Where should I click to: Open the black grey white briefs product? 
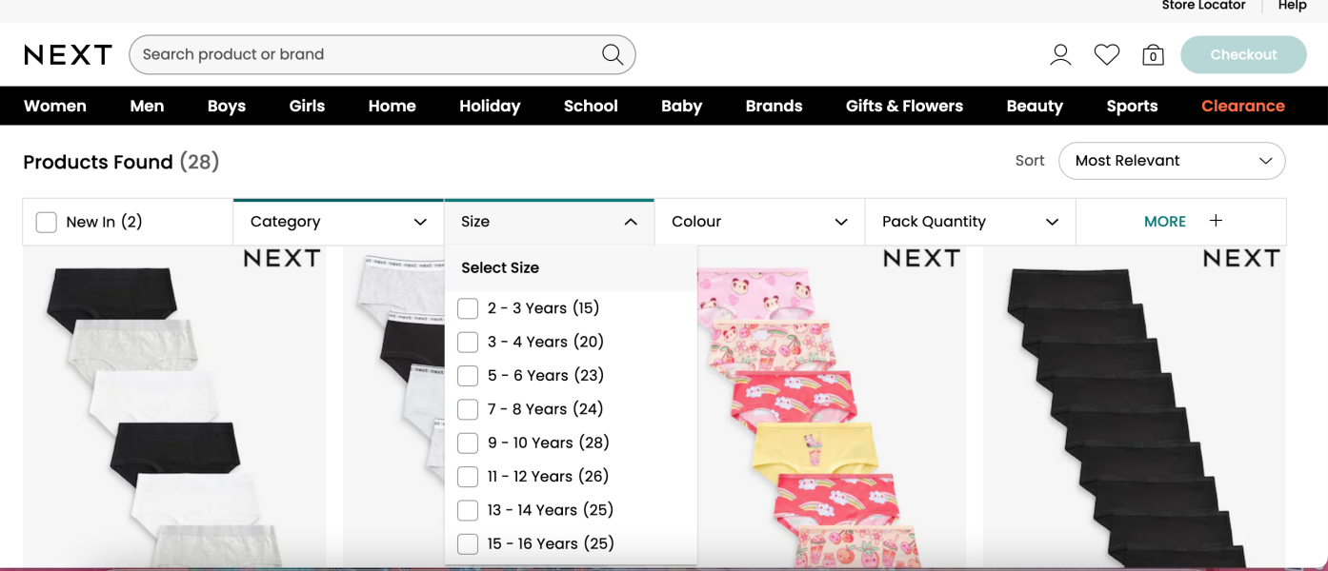(x=174, y=409)
